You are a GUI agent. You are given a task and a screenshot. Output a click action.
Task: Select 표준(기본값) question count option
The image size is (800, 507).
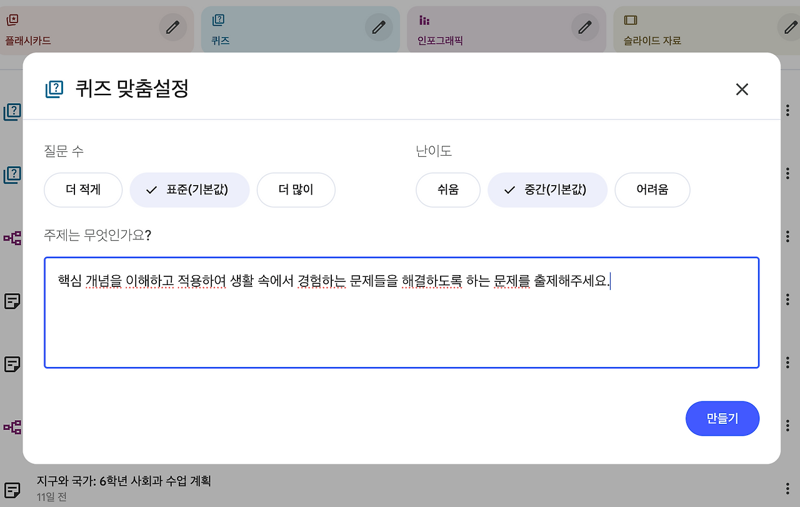(189, 190)
